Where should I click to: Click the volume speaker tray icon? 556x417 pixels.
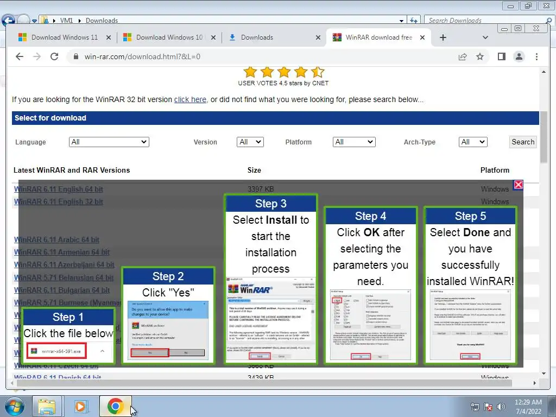[x=501, y=407]
